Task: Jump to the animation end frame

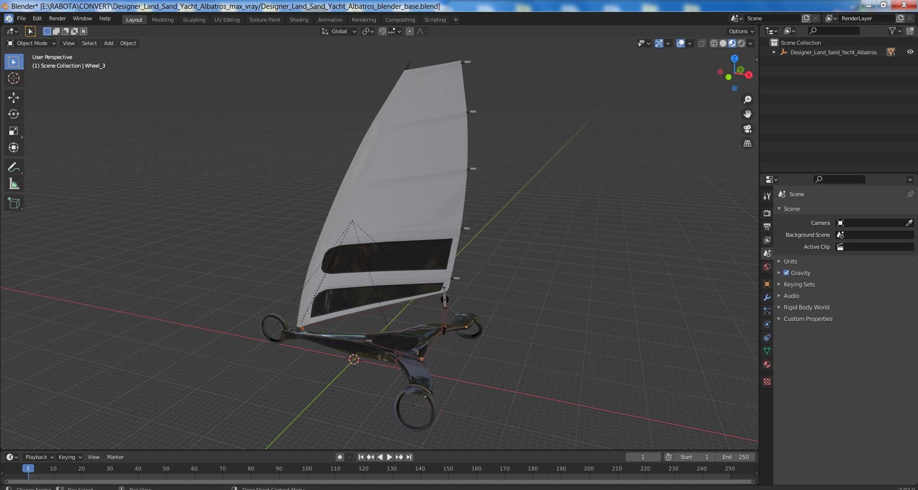Action: click(409, 457)
